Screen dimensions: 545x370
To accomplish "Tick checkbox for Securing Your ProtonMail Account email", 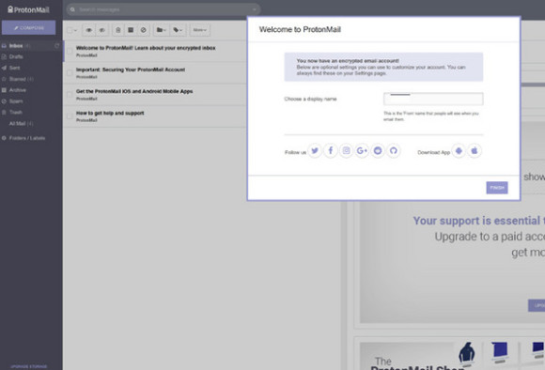I will (70, 73).
